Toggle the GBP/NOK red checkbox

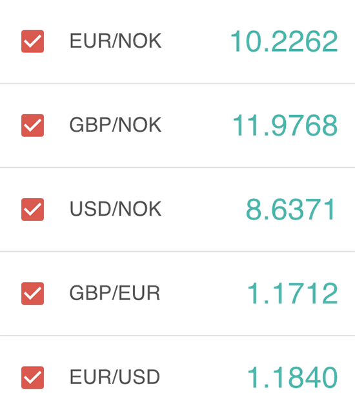pyautogui.click(x=32, y=125)
